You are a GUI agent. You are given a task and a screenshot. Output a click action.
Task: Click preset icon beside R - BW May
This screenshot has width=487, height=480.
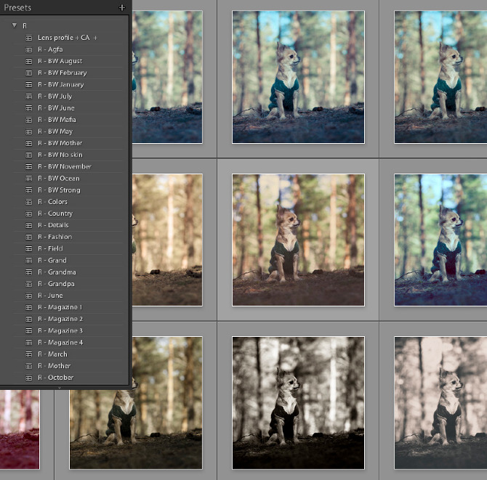28,131
